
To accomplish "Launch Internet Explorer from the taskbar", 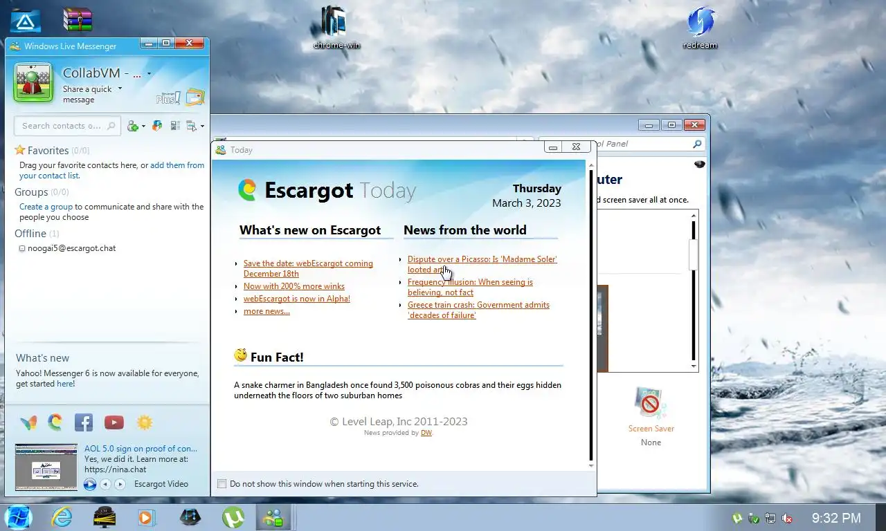I will point(62,517).
